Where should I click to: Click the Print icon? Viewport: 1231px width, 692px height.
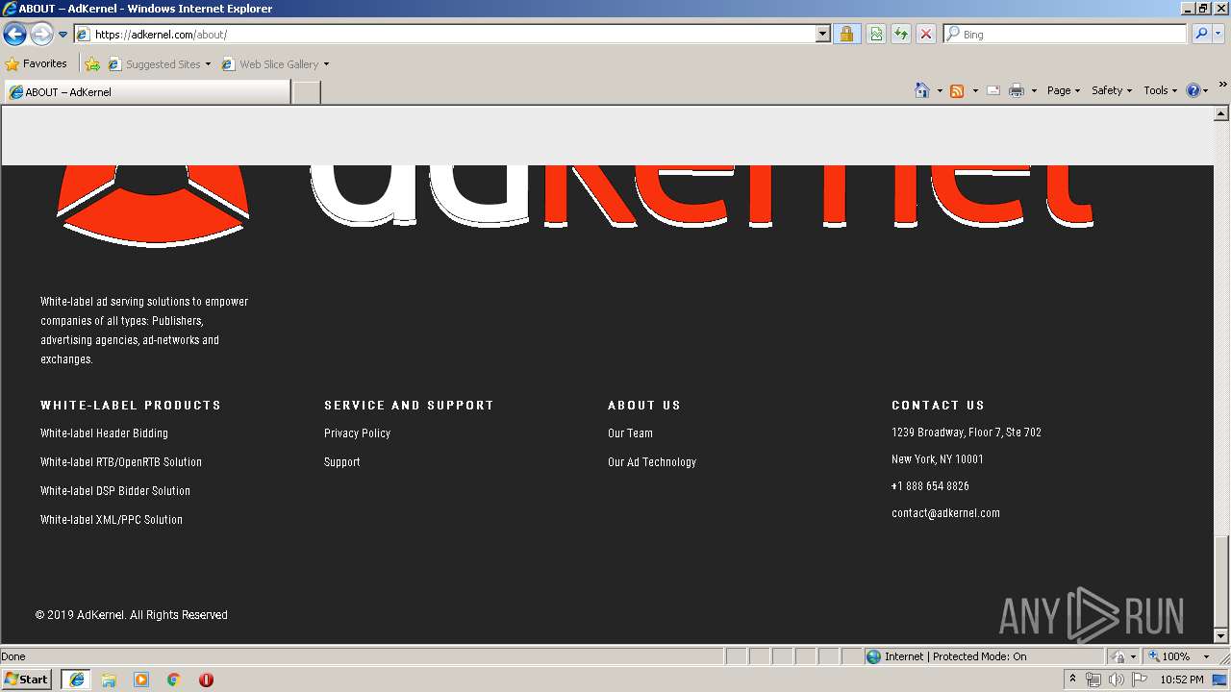1017,90
